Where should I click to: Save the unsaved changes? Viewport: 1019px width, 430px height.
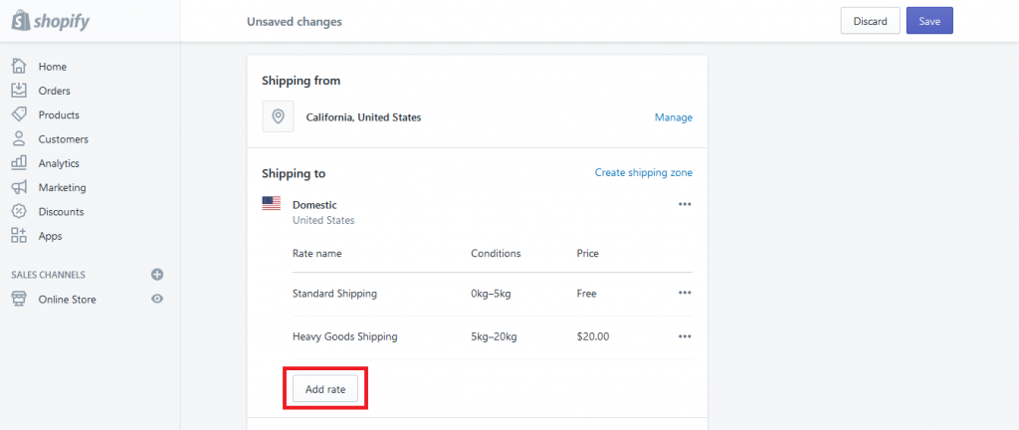click(x=929, y=21)
